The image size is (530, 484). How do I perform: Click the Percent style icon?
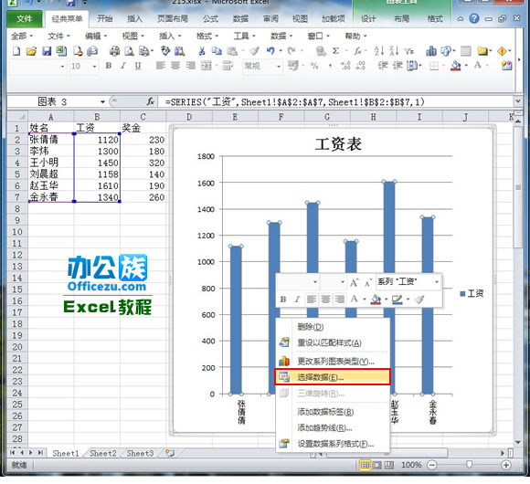tap(314, 66)
